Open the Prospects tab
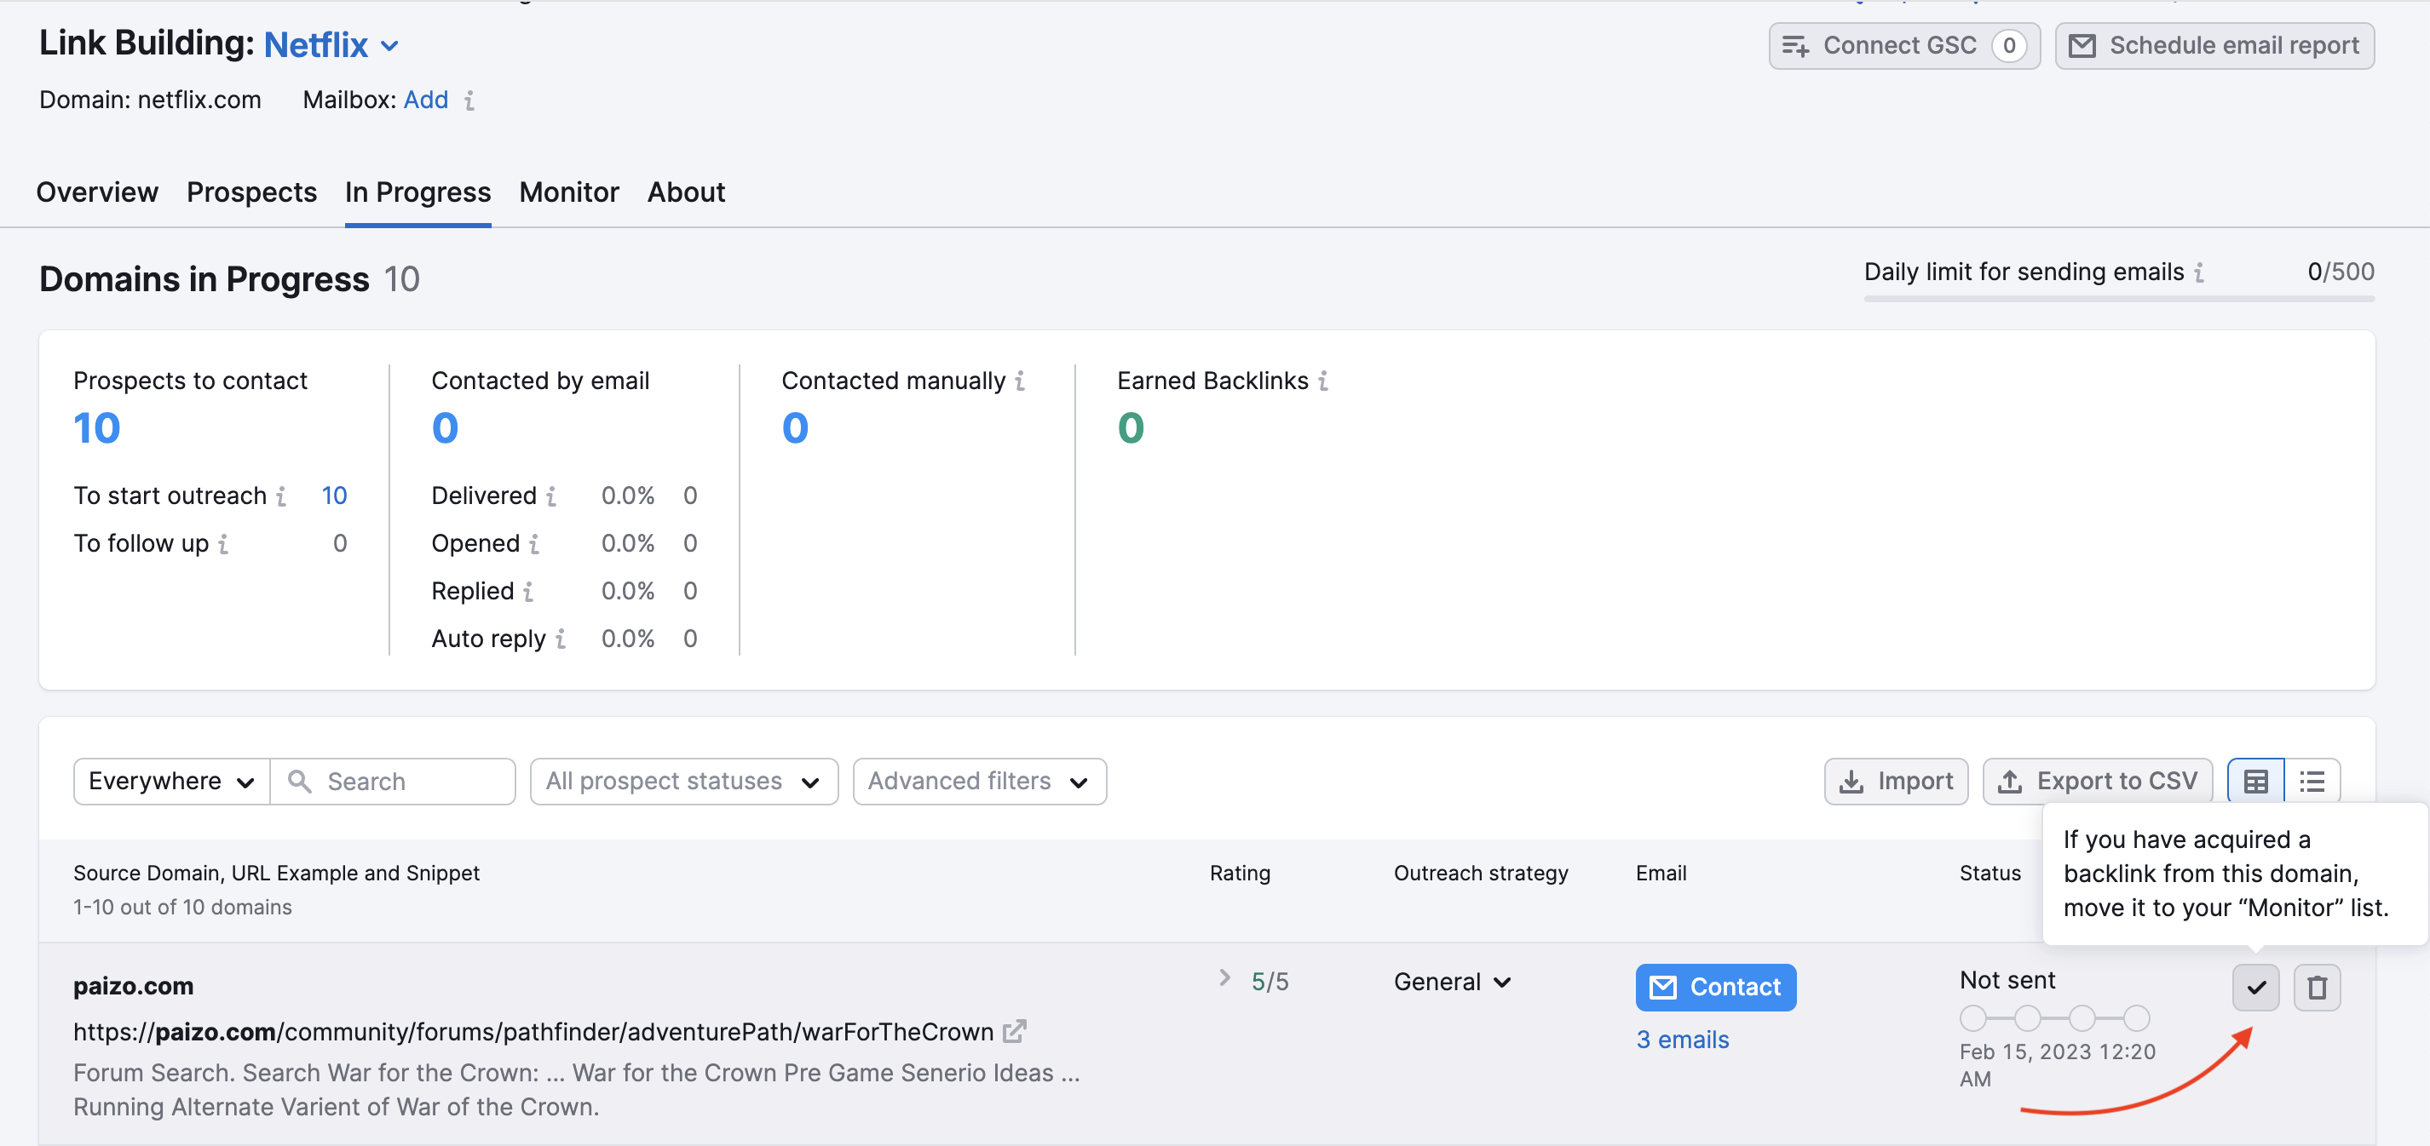Image resolution: width=2430 pixels, height=1146 pixels. click(x=250, y=192)
